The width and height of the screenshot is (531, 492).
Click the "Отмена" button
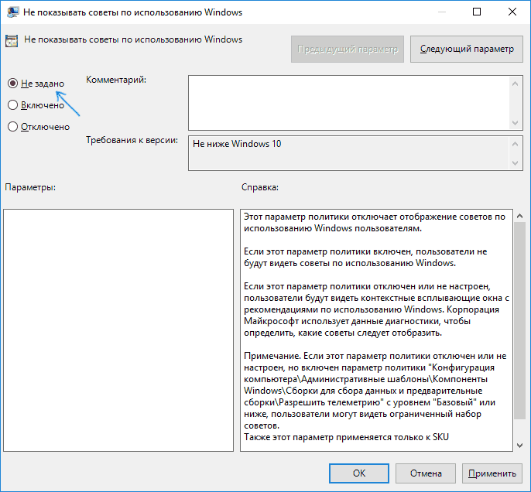(426, 473)
